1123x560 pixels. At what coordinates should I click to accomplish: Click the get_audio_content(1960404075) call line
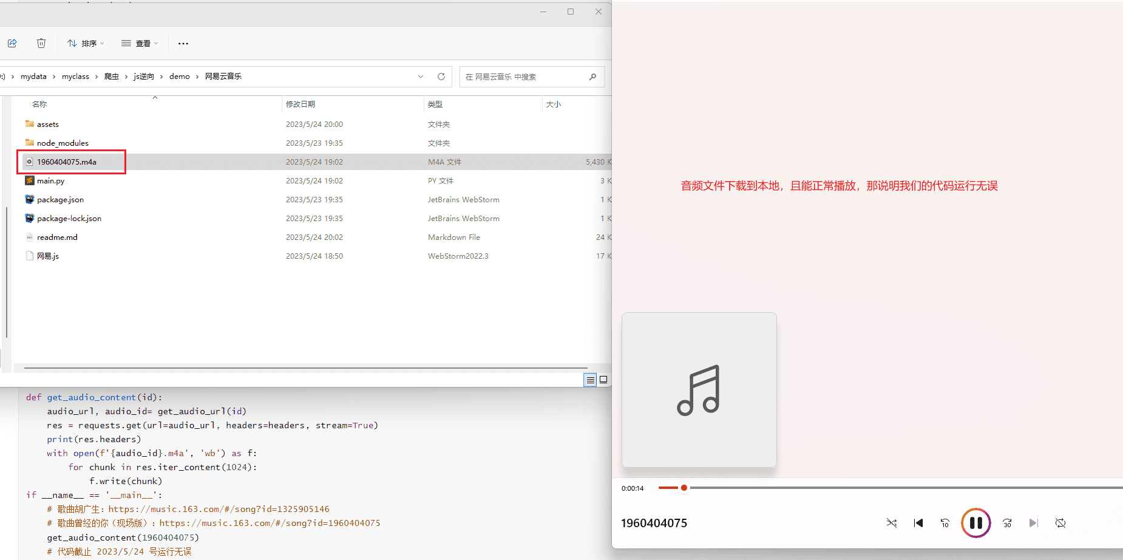[x=123, y=538]
